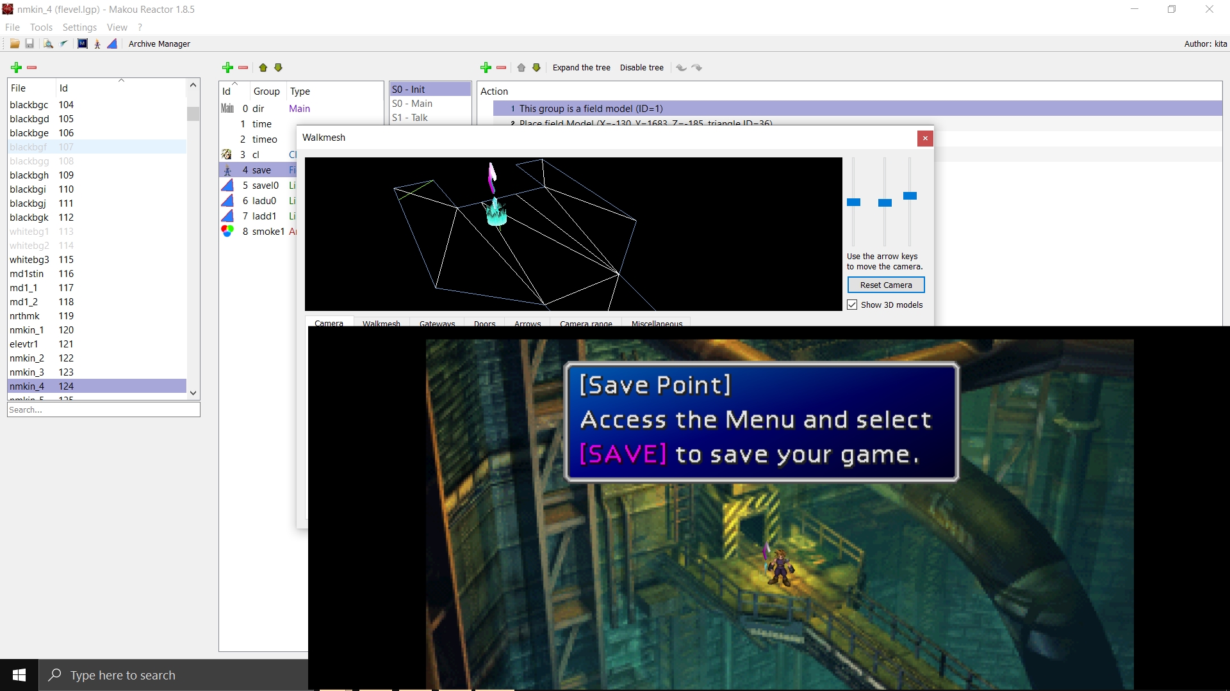Viewport: 1230px width, 691px height.
Task: Click the taskbar 'Type here to search' box
Action: (x=174, y=675)
